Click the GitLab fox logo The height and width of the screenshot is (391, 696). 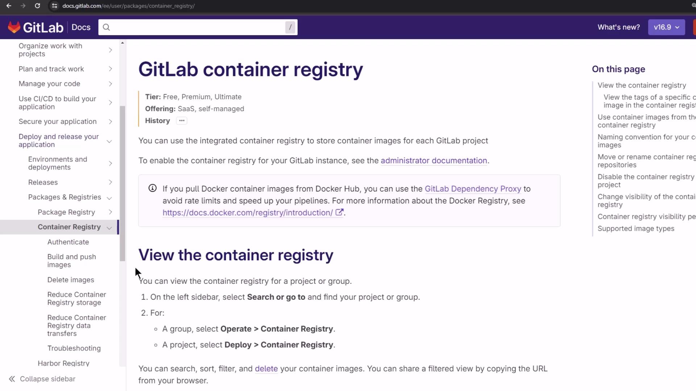pyautogui.click(x=14, y=27)
